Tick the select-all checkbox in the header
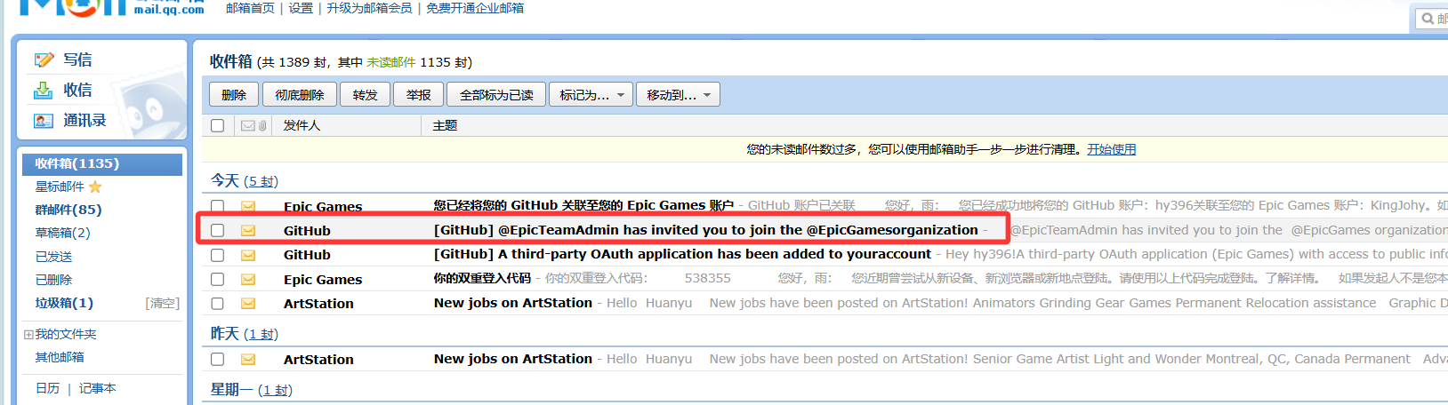The height and width of the screenshot is (405, 1448). pyautogui.click(x=217, y=125)
